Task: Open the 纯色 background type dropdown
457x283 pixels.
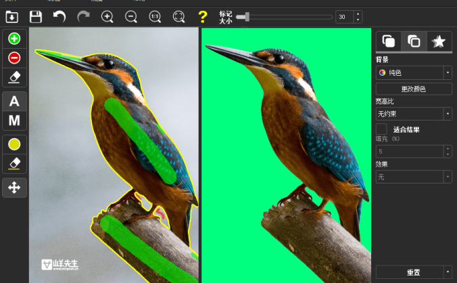Action: (x=448, y=72)
